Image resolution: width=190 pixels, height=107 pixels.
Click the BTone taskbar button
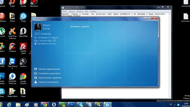pyautogui.click(x=107, y=105)
